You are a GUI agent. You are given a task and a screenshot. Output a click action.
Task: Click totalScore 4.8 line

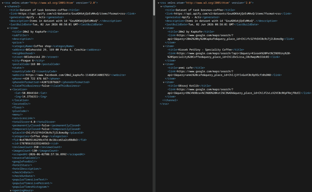34,122
